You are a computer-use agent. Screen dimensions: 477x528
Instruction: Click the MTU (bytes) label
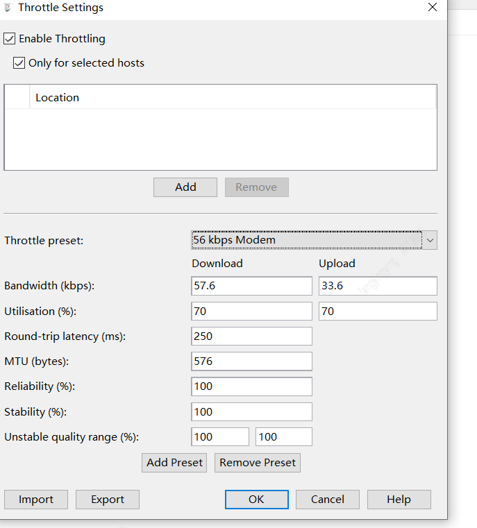(x=36, y=361)
